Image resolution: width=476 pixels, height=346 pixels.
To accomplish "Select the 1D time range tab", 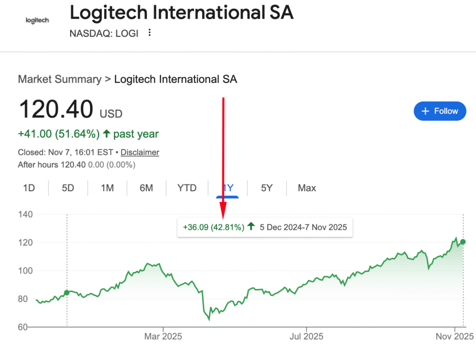I will click(x=29, y=188).
